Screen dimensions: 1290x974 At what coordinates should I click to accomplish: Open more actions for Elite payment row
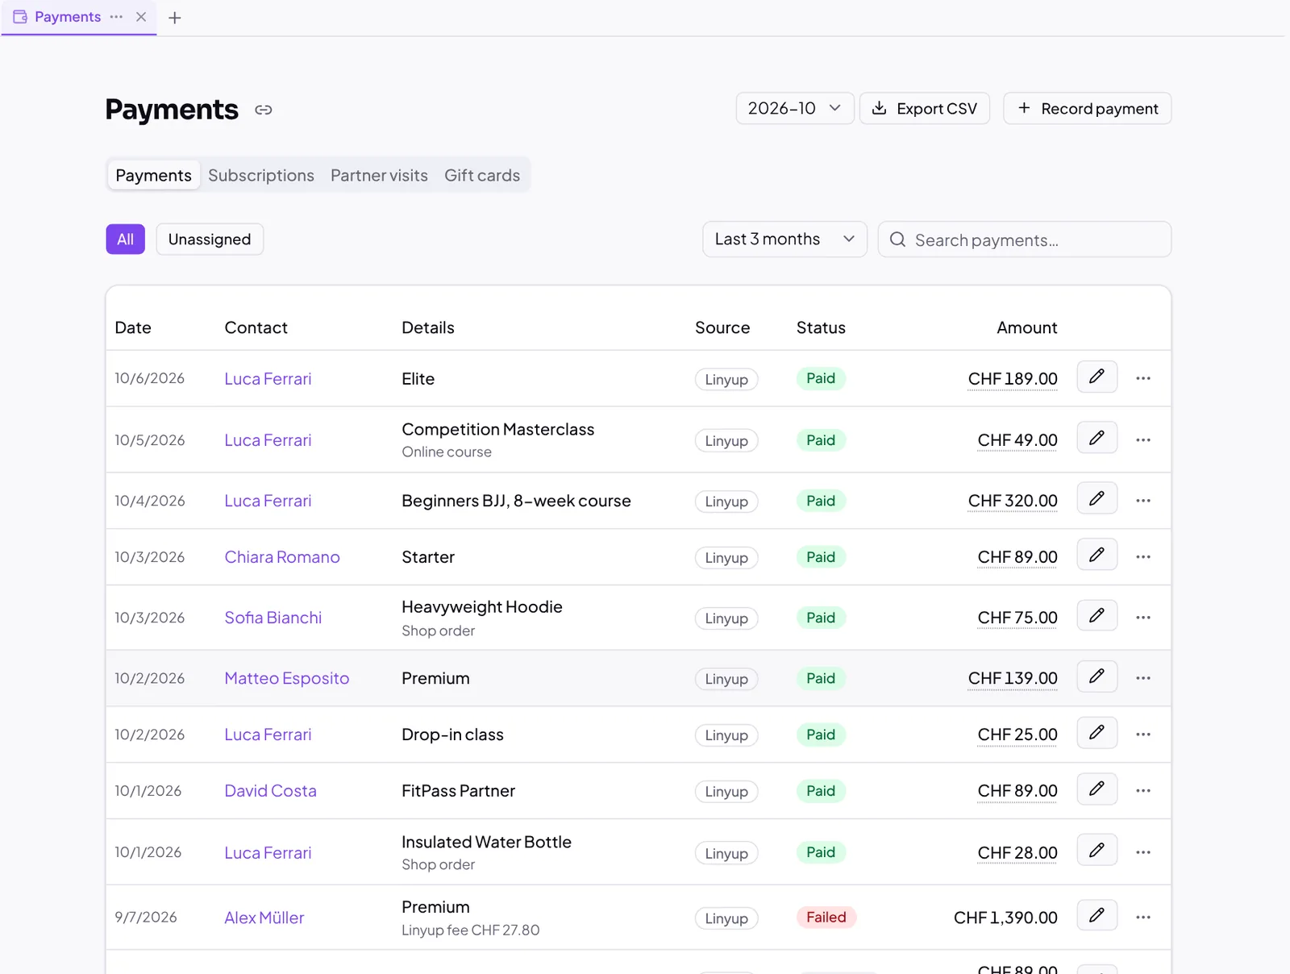pos(1143,378)
